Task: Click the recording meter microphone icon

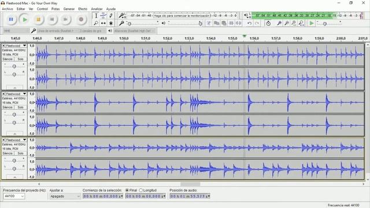Action: click(121, 16)
